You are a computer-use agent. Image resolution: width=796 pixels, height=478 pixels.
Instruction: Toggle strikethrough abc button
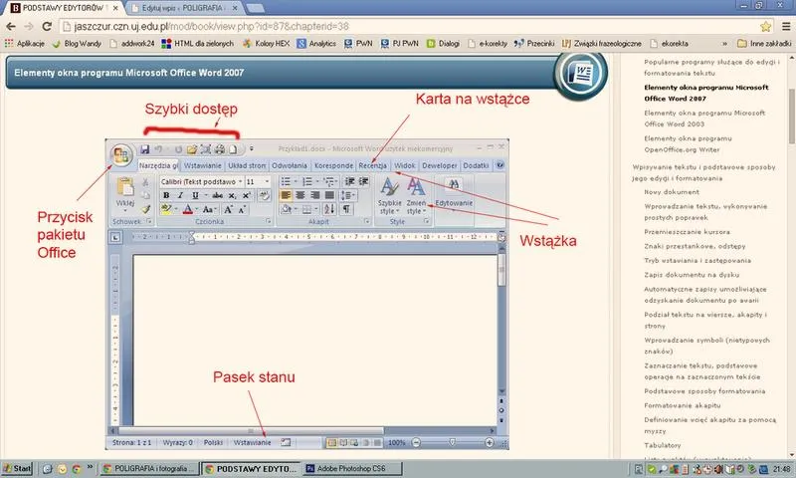(217, 195)
